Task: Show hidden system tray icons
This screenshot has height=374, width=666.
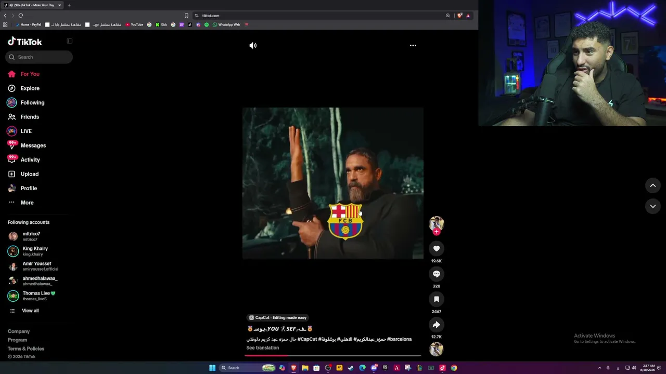Action: tap(599, 368)
